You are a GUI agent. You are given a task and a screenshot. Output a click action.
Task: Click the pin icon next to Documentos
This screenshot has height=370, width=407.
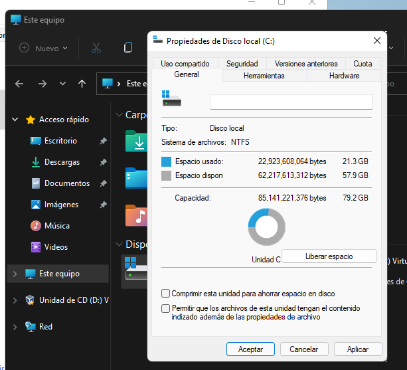104,183
